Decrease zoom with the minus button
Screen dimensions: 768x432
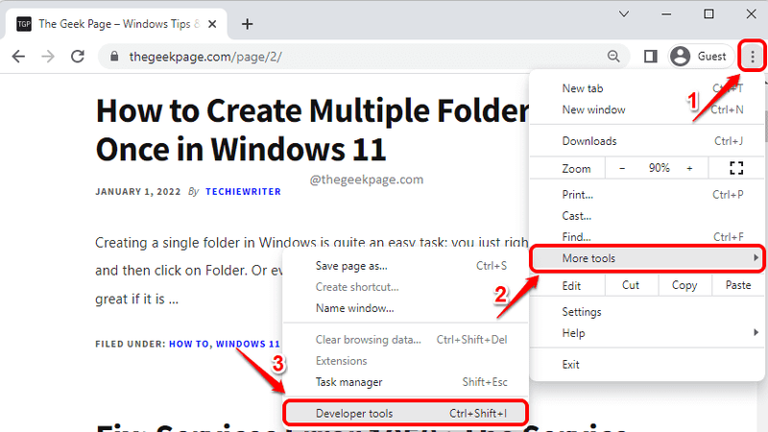[622, 169]
